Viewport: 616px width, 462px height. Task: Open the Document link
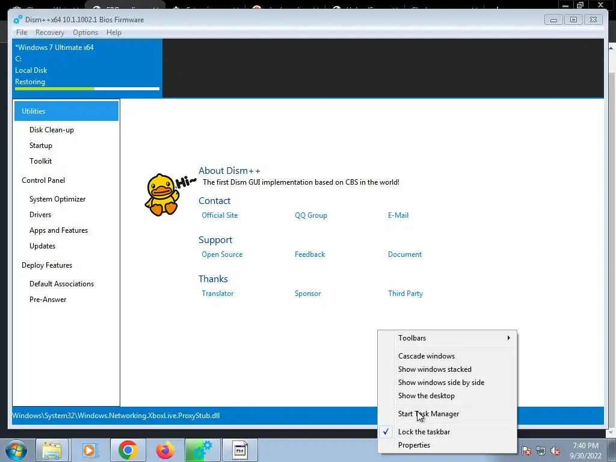(405, 254)
